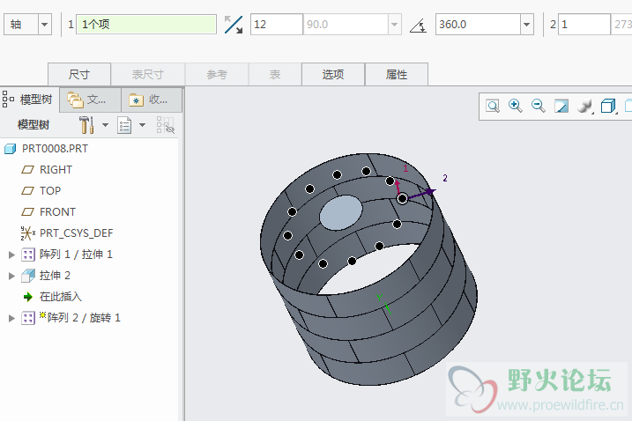Screen dimensions: 632x421
Task: Click the model tree show list icon
Action: pos(124,125)
